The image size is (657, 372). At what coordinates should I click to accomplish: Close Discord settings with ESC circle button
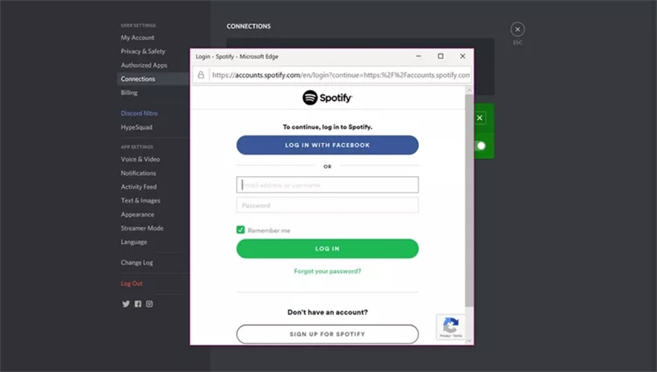517,29
